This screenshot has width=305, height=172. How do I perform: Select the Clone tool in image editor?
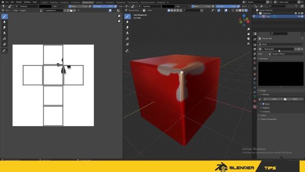coord(4,33)
